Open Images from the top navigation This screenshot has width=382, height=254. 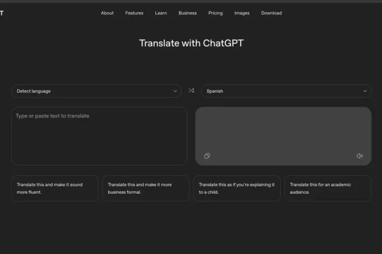[242, 13]
